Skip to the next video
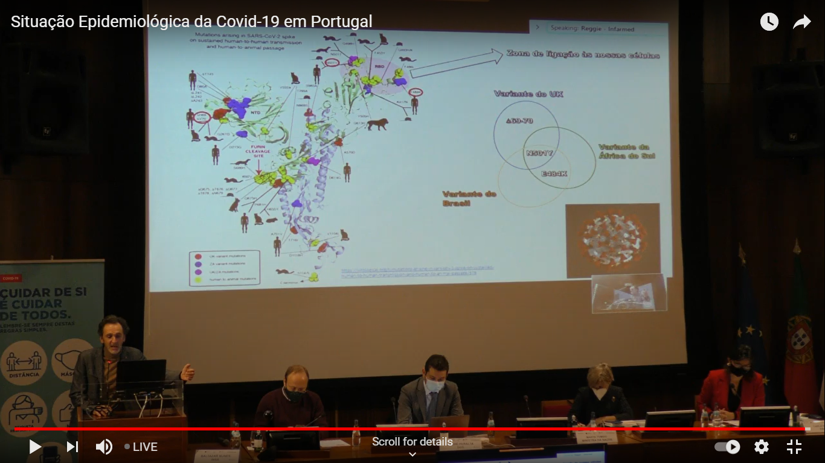Viewport: 825px width, 463px height. point(72,447)
